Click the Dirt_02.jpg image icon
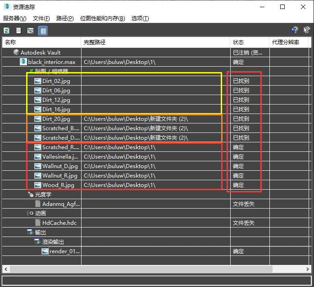 click(x=38, y=81)
